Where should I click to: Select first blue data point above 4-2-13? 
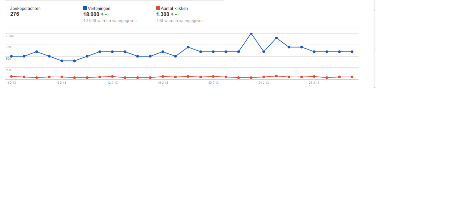11,56
